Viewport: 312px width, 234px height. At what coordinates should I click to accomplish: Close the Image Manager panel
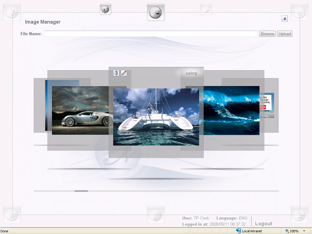click(x=285, y=18)
